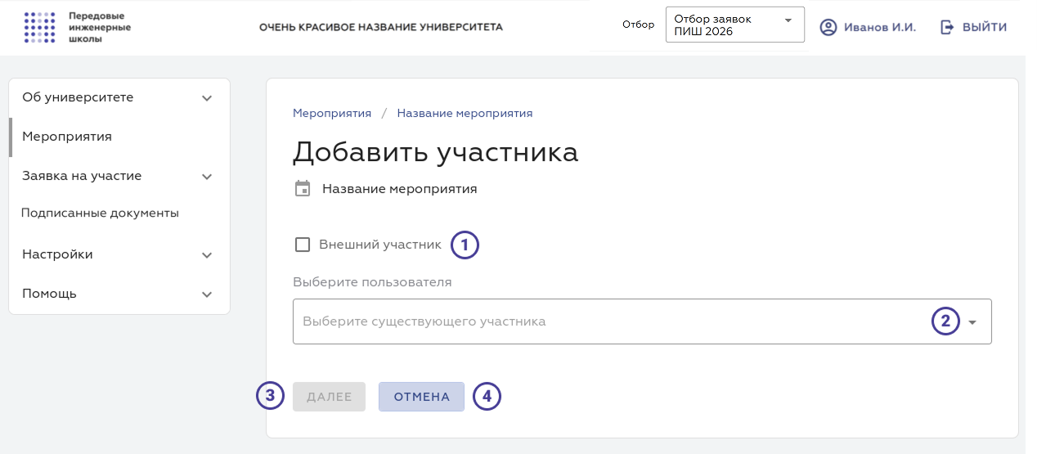Viewport: 1037px width, 454px height.
Task: Click the user profile avatar icon
Action: 828,28
